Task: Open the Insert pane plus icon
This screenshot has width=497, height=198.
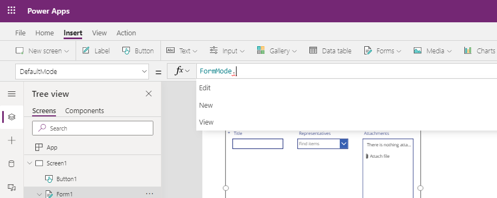Action: (x=12, y=140)
